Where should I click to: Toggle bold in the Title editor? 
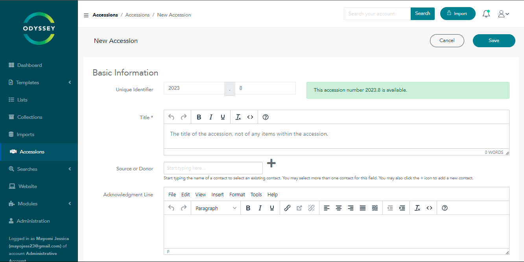[x=199, y=117]
